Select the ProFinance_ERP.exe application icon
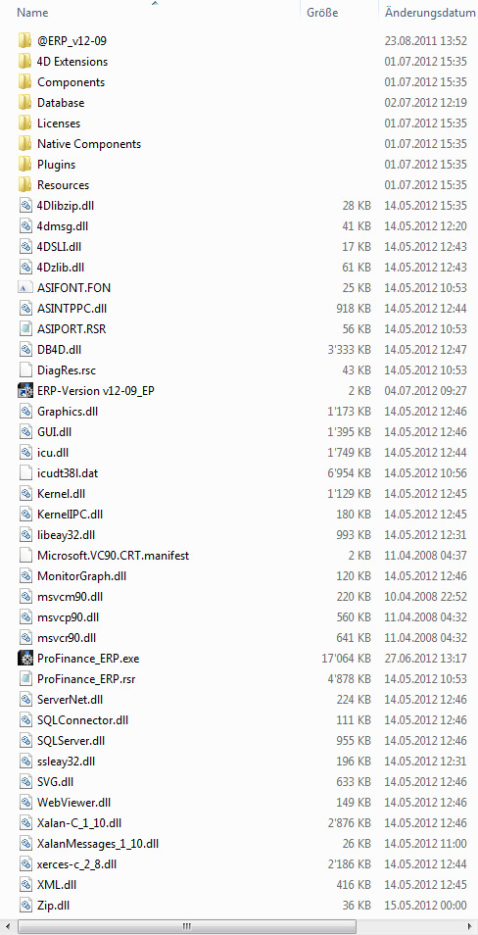This screenshot has width=478, height=935. tap(25, 659)
